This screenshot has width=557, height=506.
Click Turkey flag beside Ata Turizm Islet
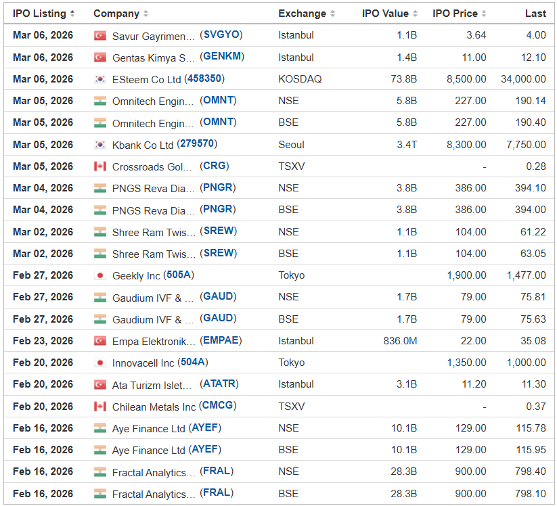click(100, 384)
